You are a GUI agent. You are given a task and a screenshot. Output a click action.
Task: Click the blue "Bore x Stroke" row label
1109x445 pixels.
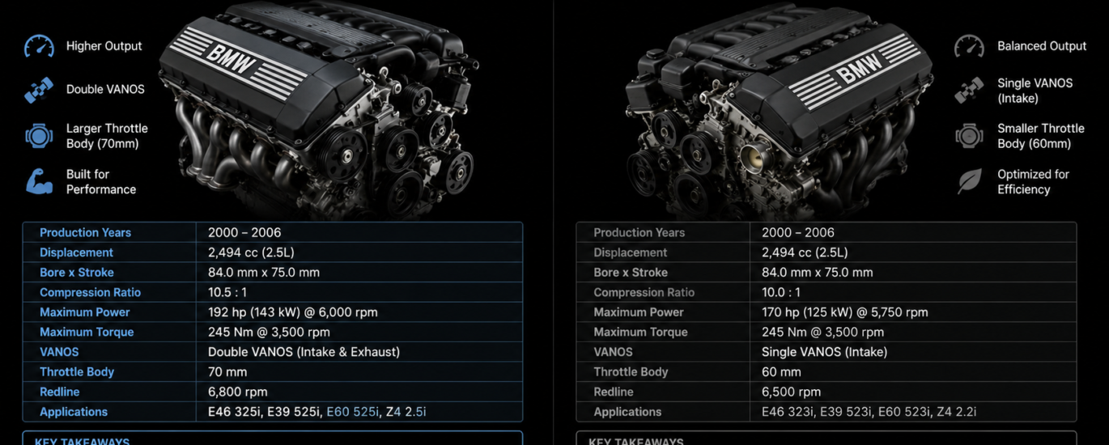[77, 273]
